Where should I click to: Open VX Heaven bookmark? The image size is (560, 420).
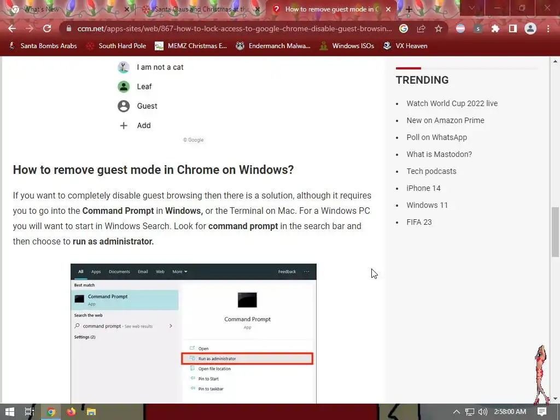coord(406,46)
